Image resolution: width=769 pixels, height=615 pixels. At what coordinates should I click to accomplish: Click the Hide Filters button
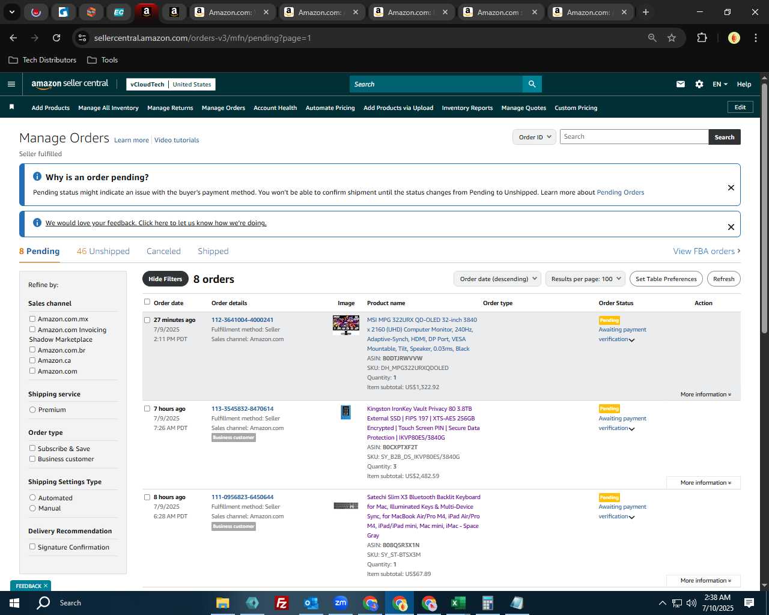[165, 279]
